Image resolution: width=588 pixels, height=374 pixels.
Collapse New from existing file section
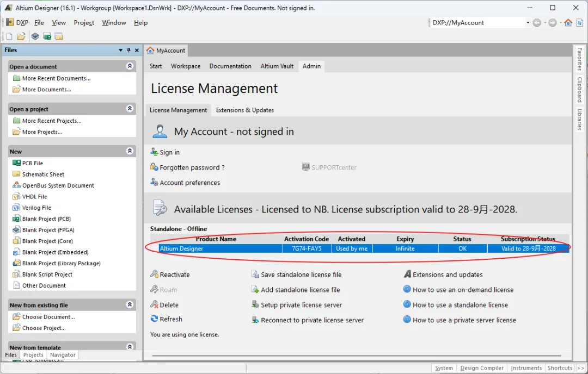tap(130, 304)
